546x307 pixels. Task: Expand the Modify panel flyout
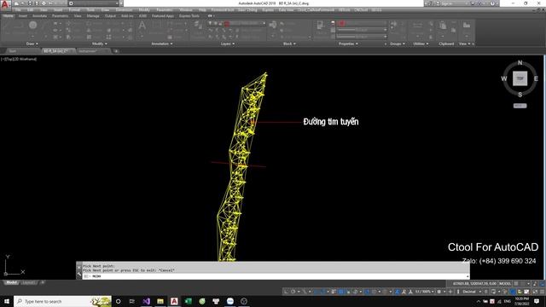tap(99, 43)
